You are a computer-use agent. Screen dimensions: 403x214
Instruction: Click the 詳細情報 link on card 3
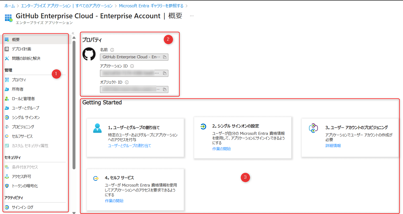point(333,146)
